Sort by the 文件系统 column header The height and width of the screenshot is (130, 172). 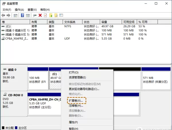point(70,22)
